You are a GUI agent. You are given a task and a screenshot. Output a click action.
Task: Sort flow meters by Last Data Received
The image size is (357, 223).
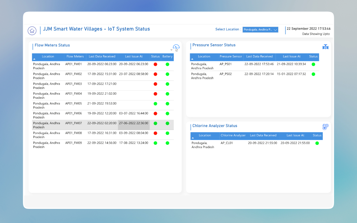102,56
